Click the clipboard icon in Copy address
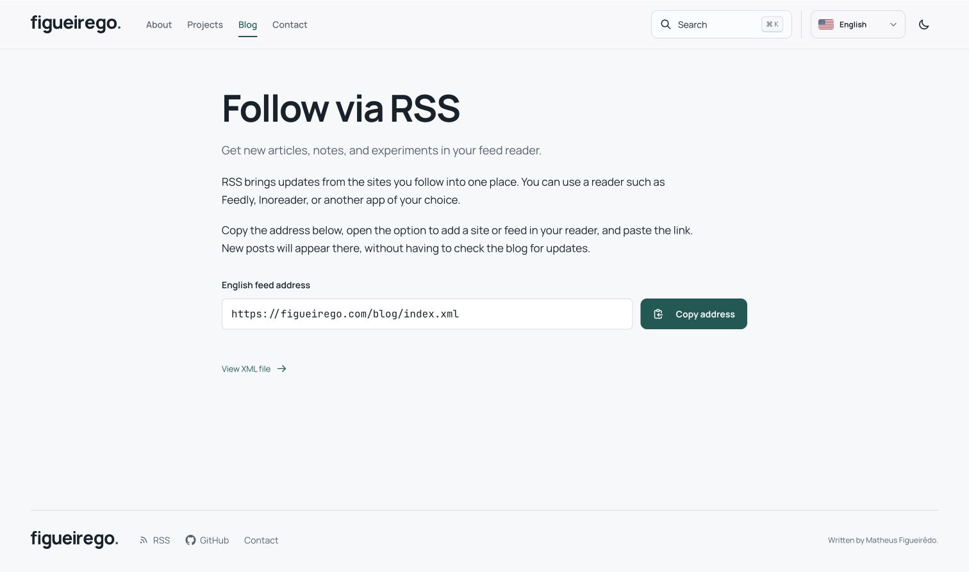The width and height of the screenshot is (969, 572). 658,314
